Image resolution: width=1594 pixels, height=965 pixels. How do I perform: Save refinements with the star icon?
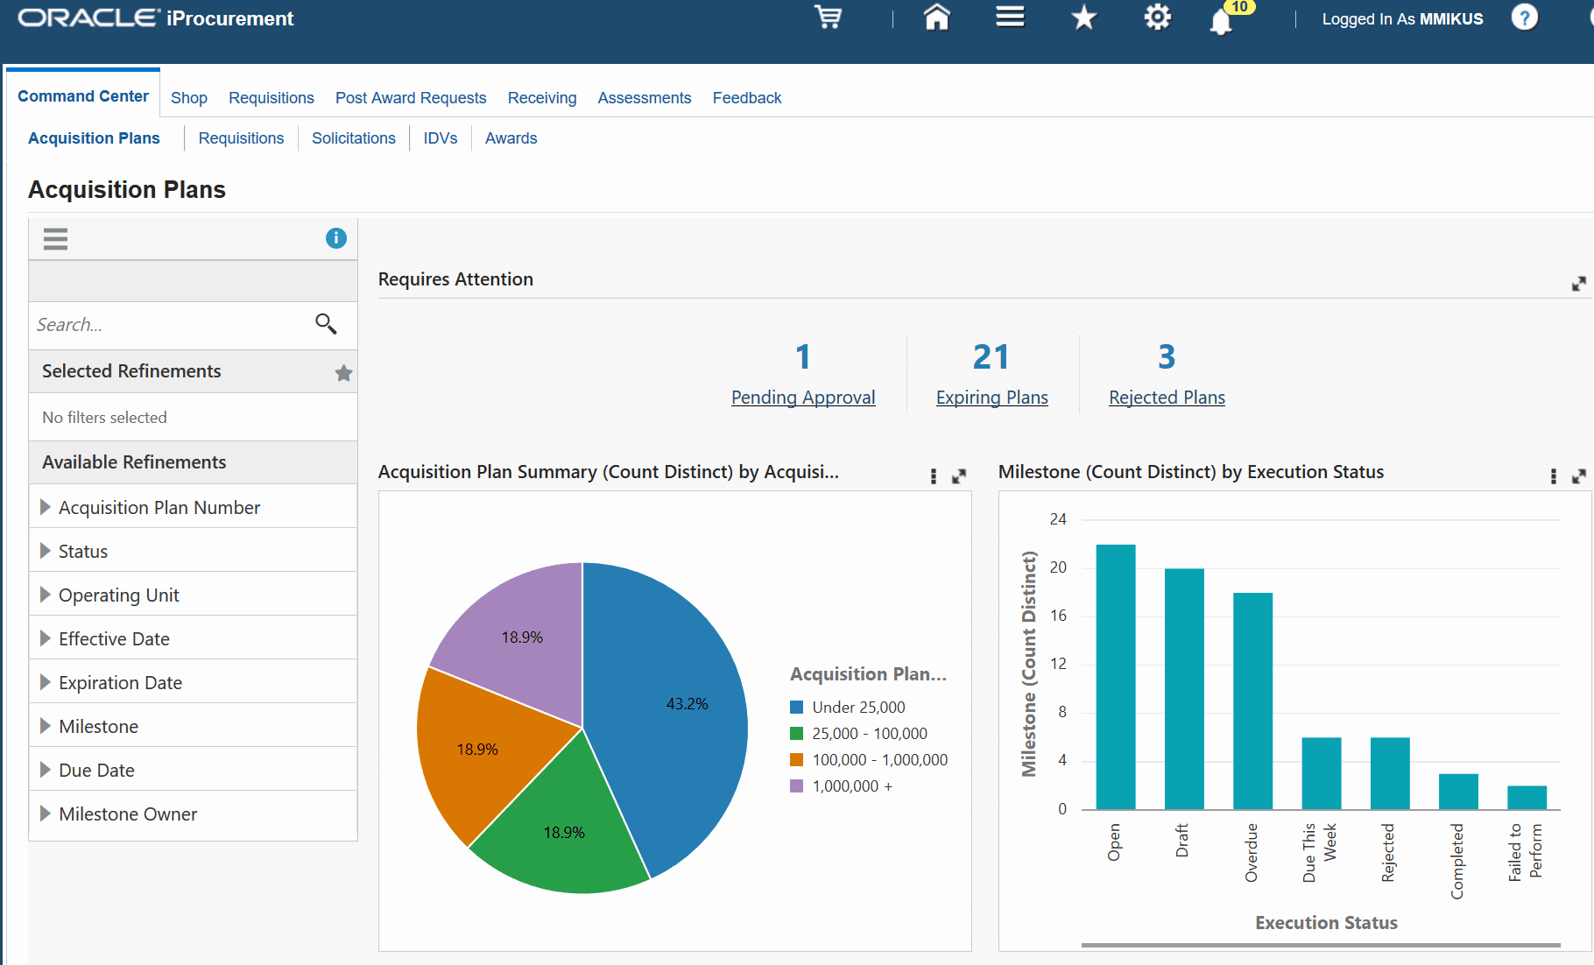343,373
